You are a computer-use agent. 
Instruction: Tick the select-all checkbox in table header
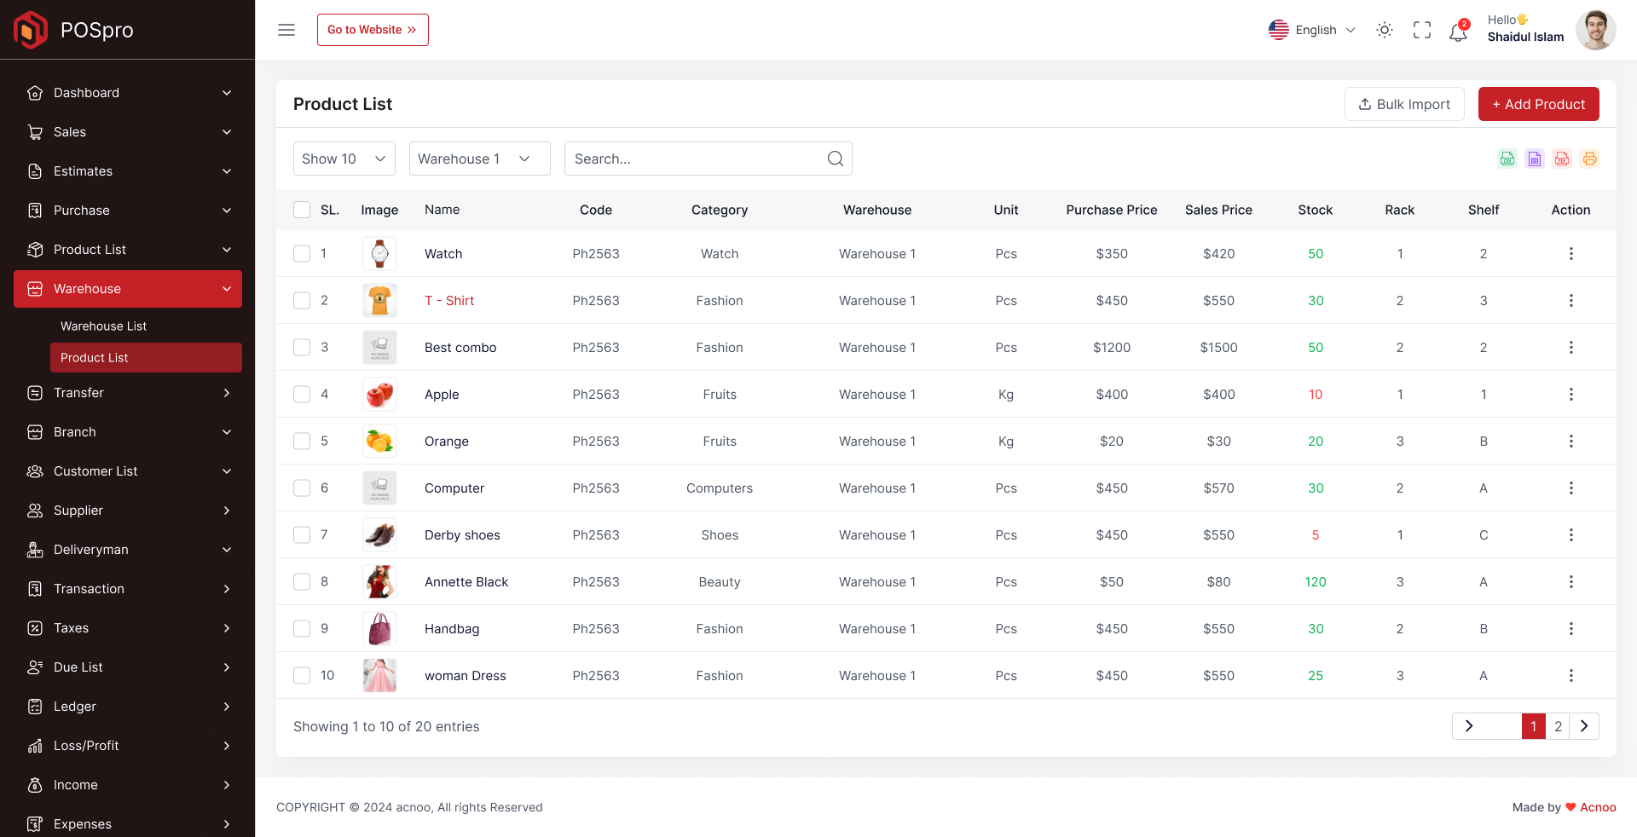coord(302,210)
